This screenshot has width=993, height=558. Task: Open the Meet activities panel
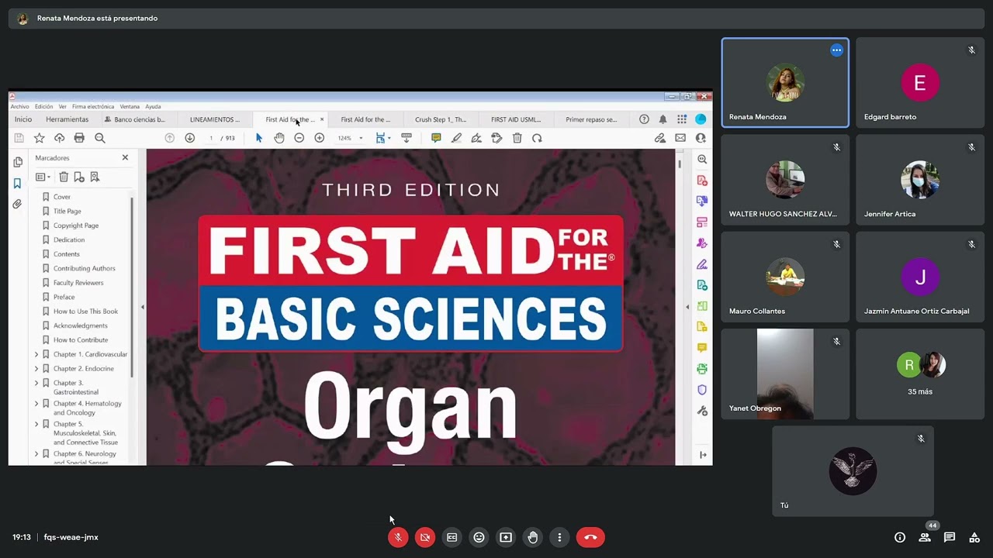point(974,537)
